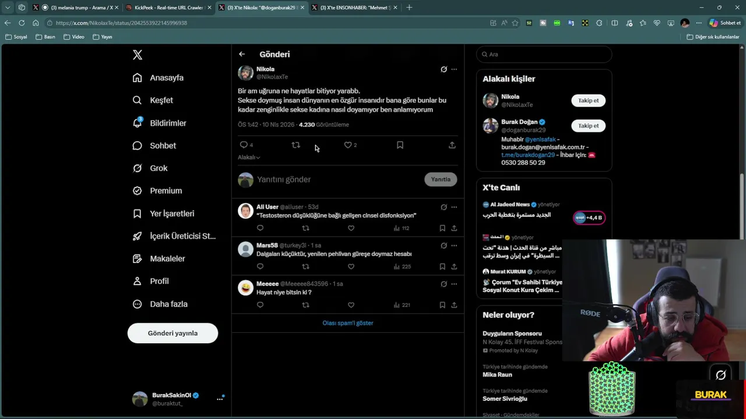View analytics of Meeeee's reply

point(402,305)
